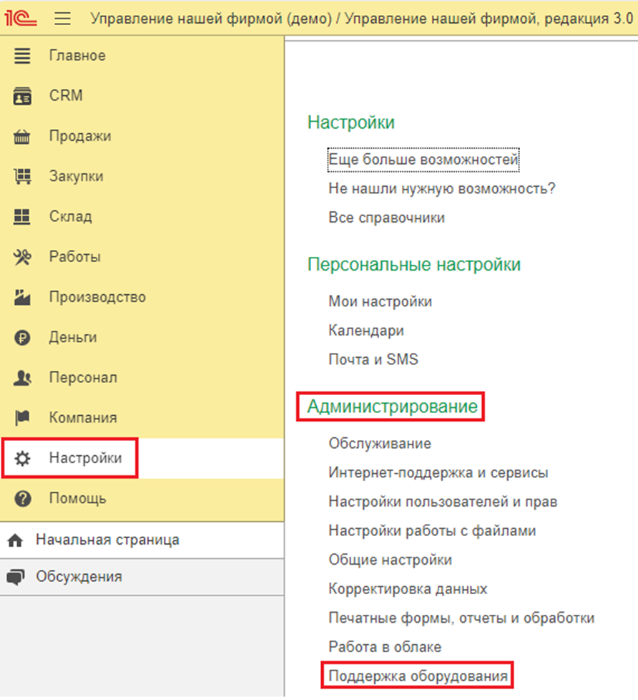The height and width of the screenshot is (700, 638).
Task: Click Не нашли нужную возможность? link
Action: 442,189
